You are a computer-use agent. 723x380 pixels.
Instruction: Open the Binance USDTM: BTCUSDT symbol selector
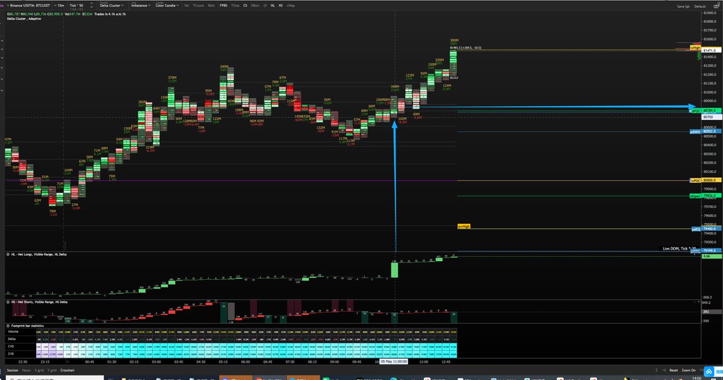(28, 5)
